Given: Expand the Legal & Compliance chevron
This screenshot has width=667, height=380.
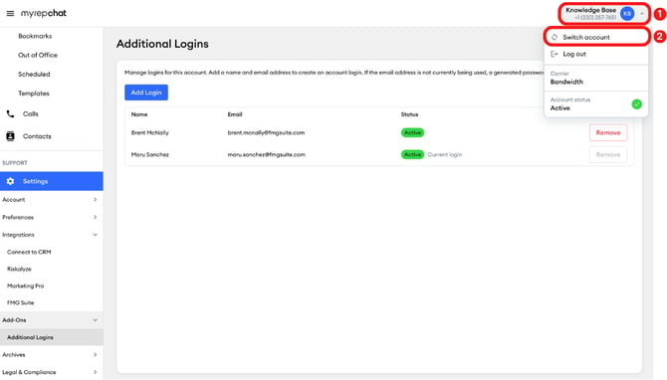Looking at the screenshot, I should [x=95, y=372].
